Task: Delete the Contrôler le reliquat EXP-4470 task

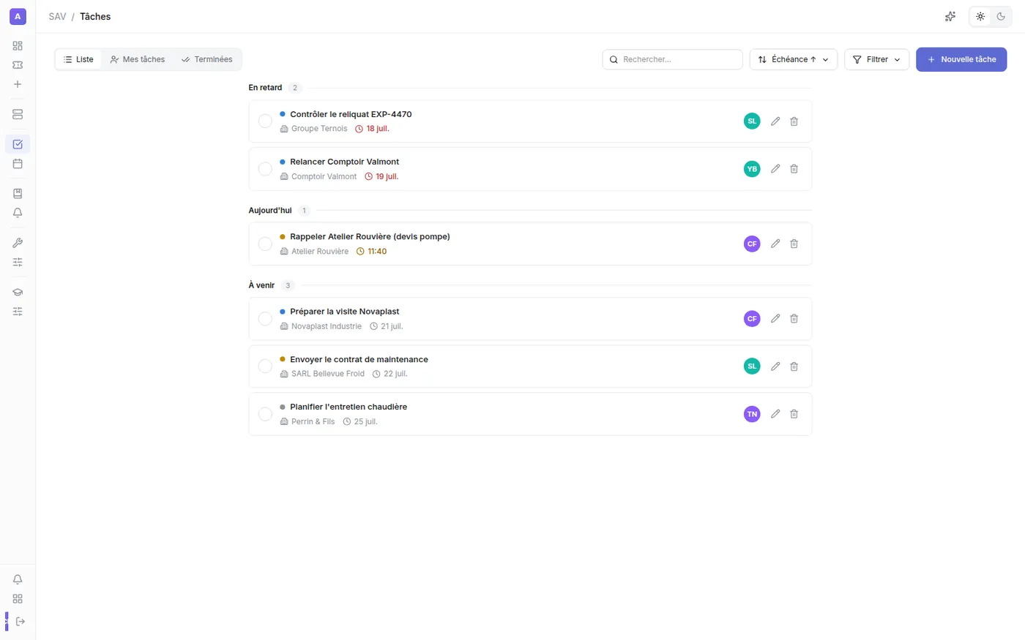Action: point(794,121)
